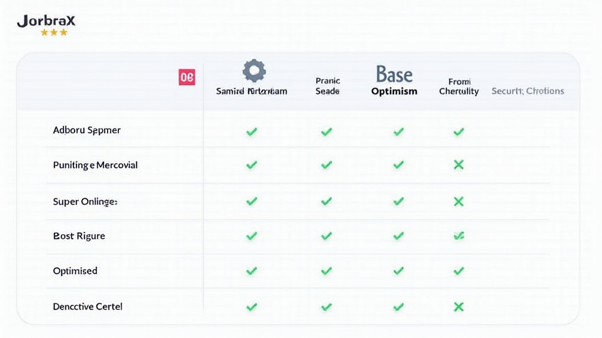Select the Pranic Seade column header

(x=327, y=86)
